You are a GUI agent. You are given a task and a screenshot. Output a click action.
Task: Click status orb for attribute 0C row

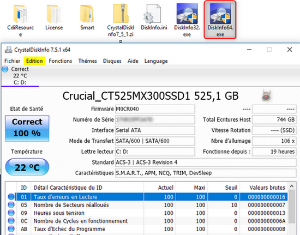(11, 221)
